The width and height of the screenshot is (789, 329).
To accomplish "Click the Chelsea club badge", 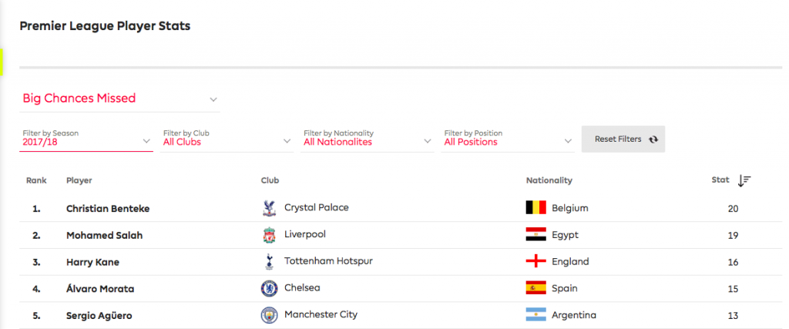I will click(x=269, y=289).
